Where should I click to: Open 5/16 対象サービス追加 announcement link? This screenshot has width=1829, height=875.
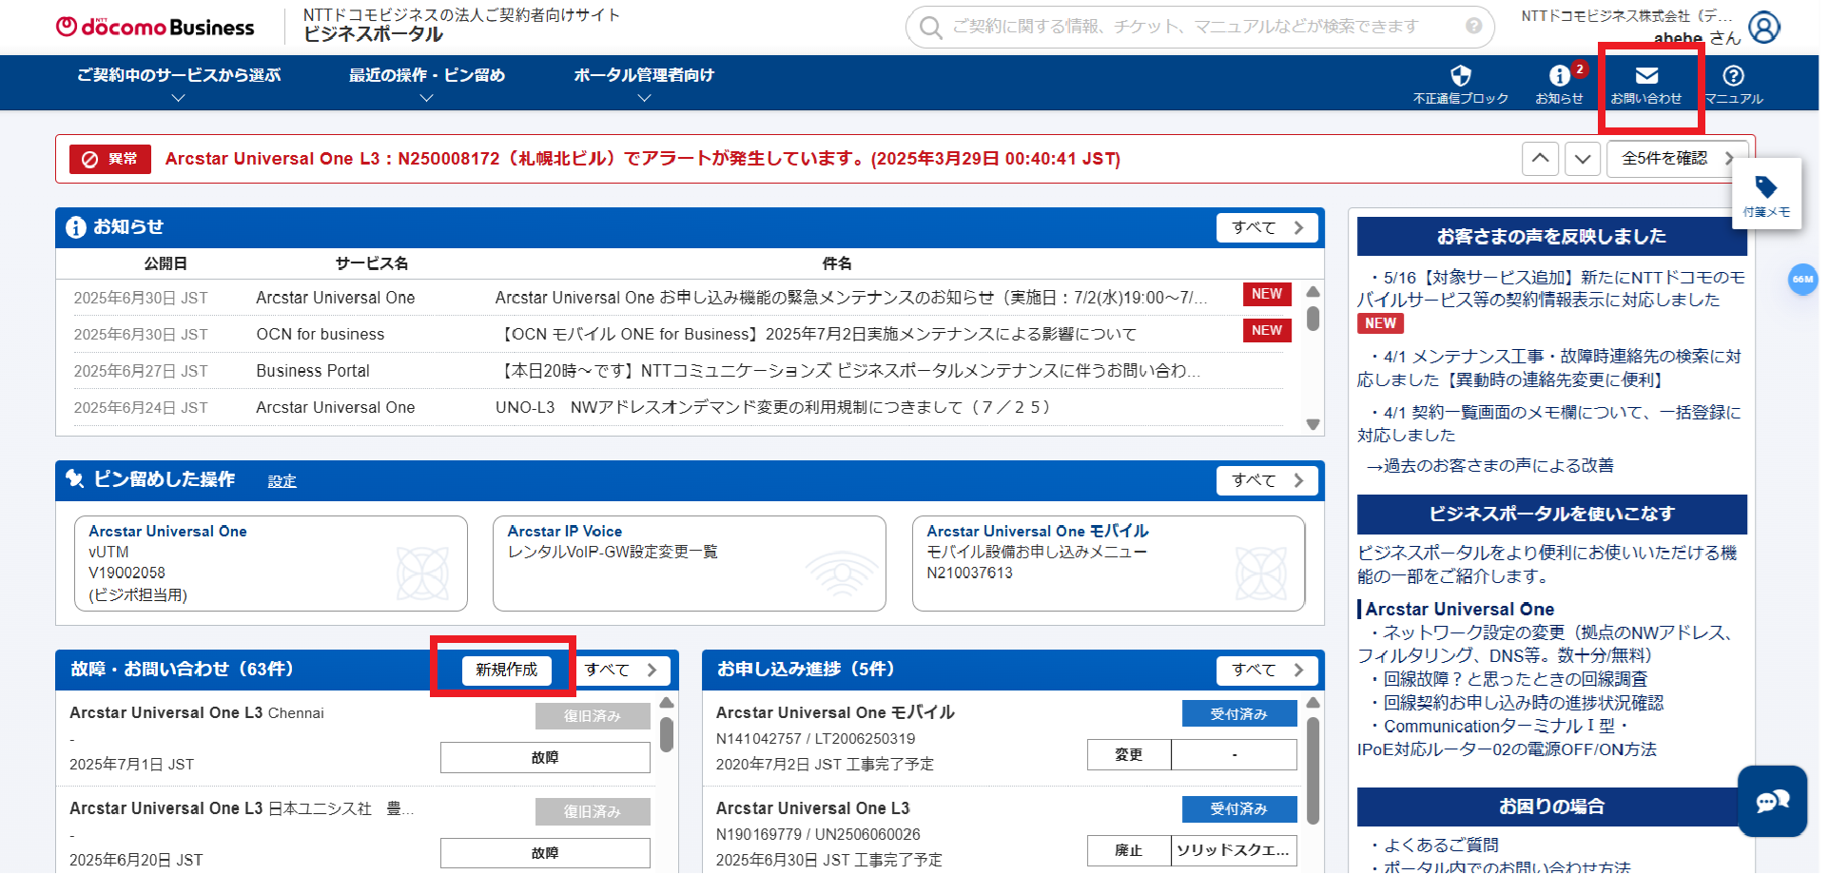[x=1551, y=289]
